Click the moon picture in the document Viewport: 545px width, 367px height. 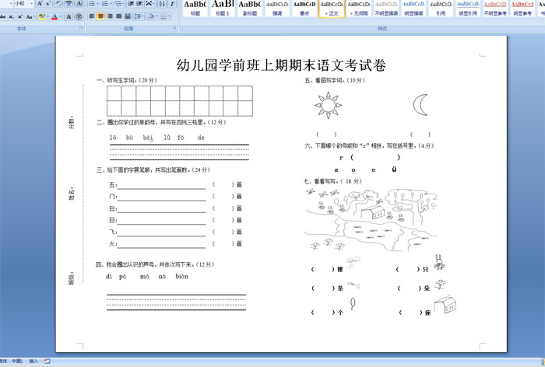tap(420, 105)
